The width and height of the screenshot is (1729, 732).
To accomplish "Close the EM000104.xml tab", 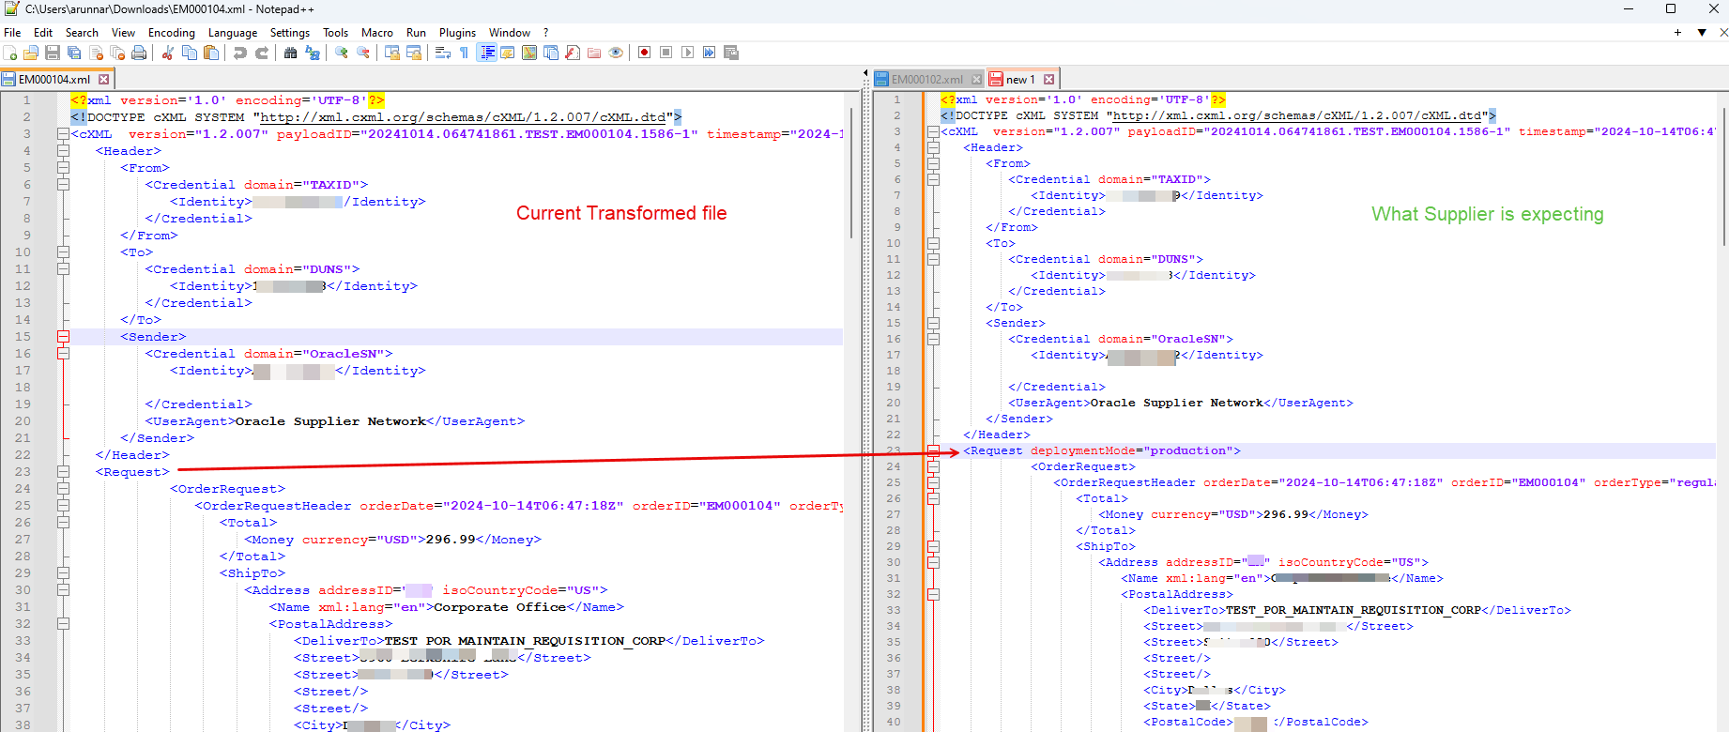I will (104, 80).
